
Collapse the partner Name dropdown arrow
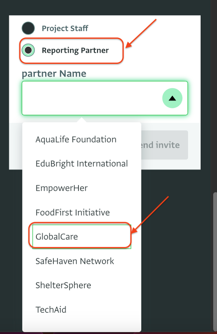[172, 98]
